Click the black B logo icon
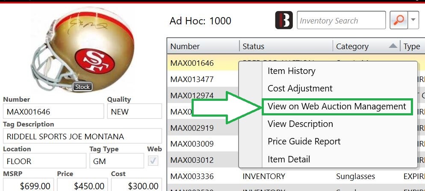Screen dimensions: 425x191 click(x=284, y=20)
